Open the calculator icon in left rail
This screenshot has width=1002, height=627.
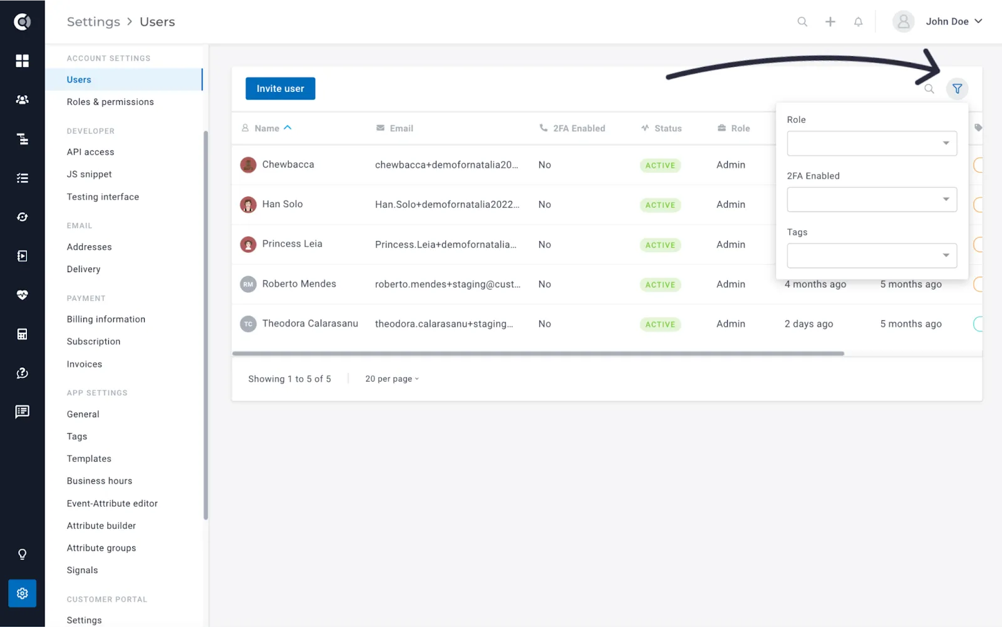click(x=22, y=334)
